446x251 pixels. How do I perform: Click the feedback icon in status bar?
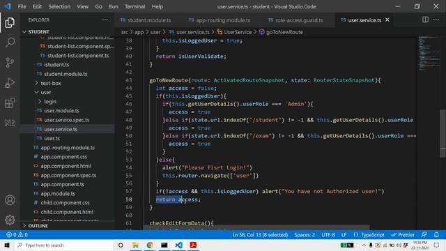pos(424,235)
